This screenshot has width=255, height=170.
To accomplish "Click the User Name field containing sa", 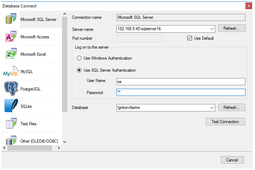I will (181, 82).
